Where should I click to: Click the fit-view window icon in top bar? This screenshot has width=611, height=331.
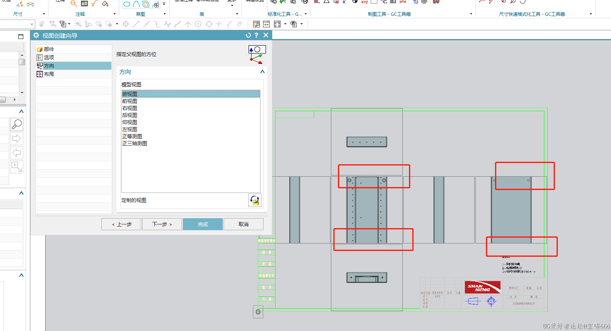coord(277,24)
